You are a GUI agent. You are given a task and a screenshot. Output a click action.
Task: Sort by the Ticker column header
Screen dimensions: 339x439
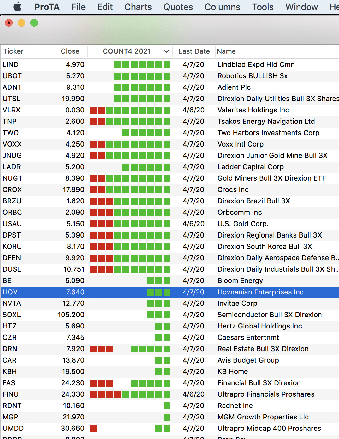pos(13,51)
